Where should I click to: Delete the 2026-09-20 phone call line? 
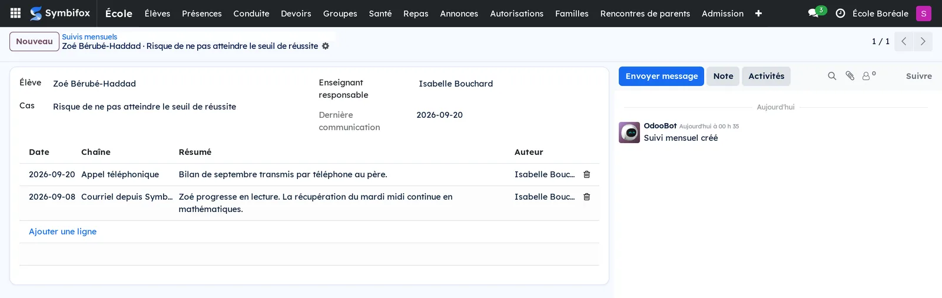coord(586,174)
